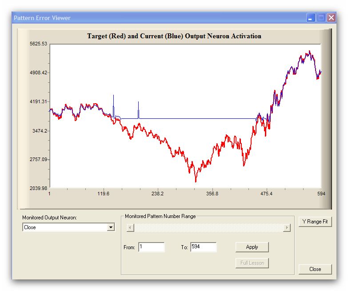Focus the To pattern number field

tap(203, 247)
